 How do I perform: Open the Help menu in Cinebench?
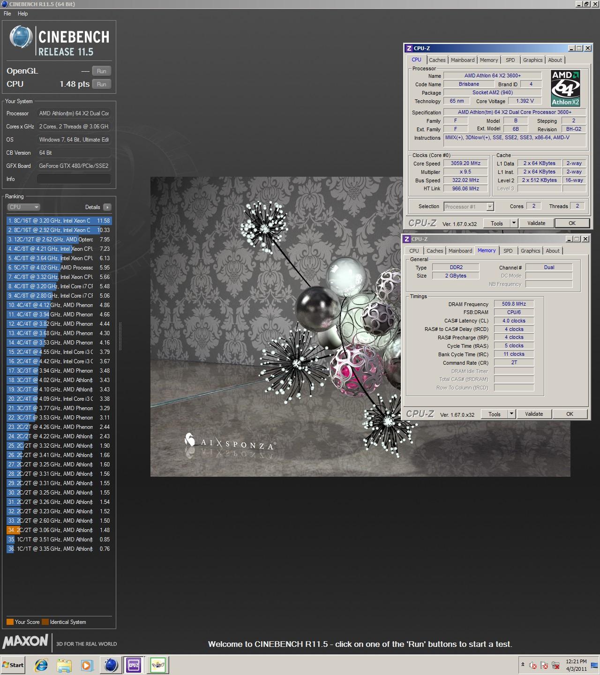coord(23,14)
